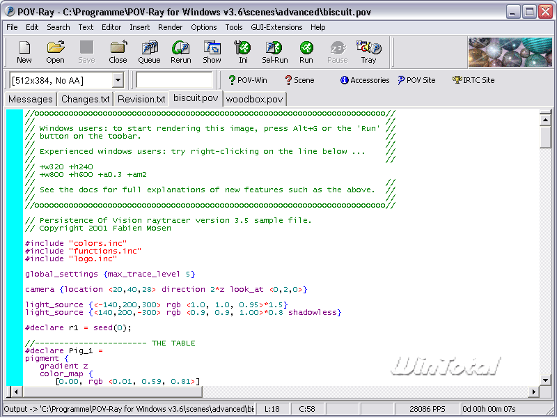Click the Save toolbar icon
The height and width of the screenshot is (418, 557).
pos(86,52)
